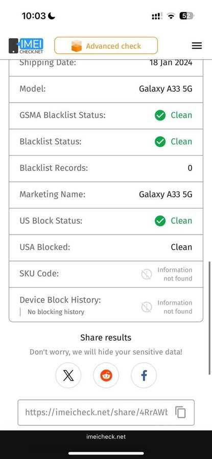
Task: Tap the No blocking history text
Action: tap(56, 312)
